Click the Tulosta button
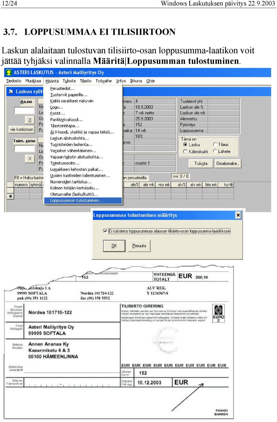 tap(201, 163)
